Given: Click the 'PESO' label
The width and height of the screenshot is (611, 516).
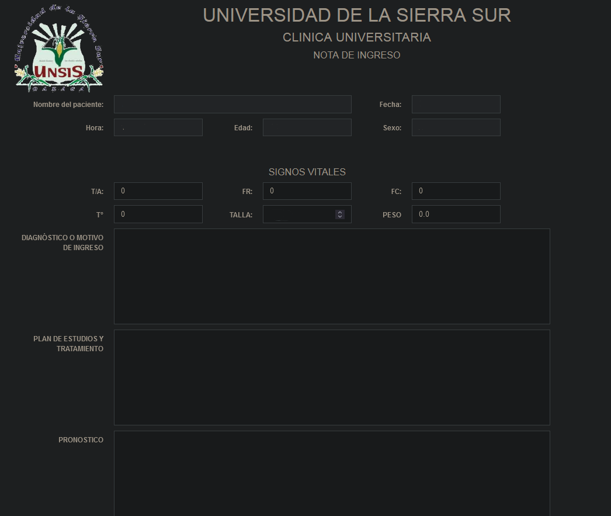Looking at the screenshot, I should point(392,214).
